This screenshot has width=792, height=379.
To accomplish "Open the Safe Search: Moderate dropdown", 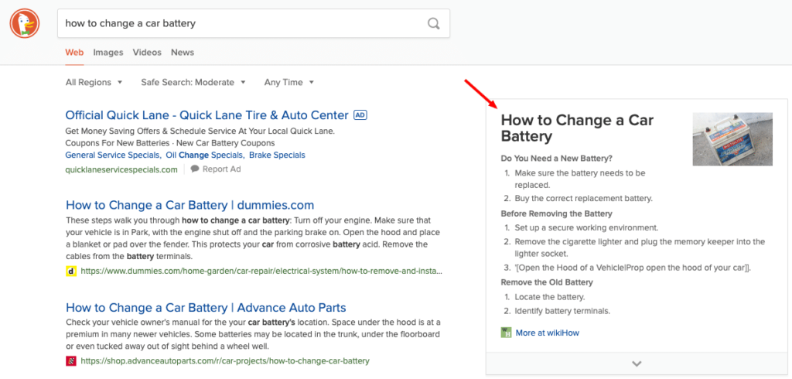I will point(193,82).
